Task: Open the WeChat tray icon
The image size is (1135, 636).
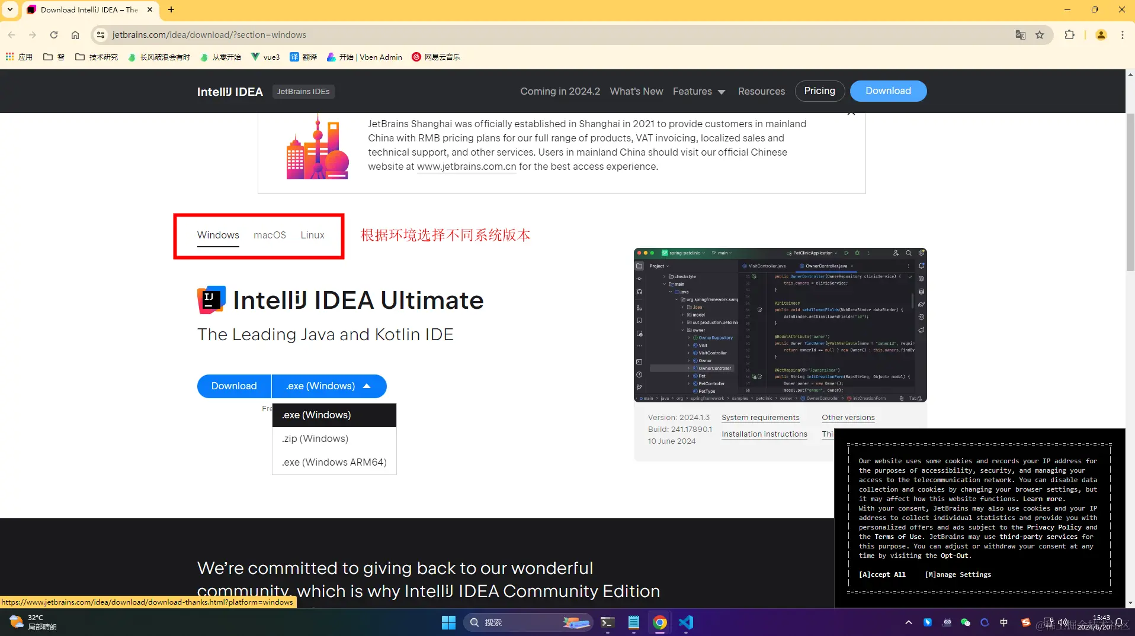Action: [966, 622]
